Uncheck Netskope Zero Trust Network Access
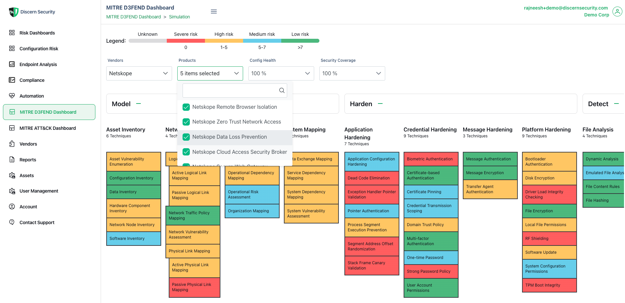 (x=186, y=122)
